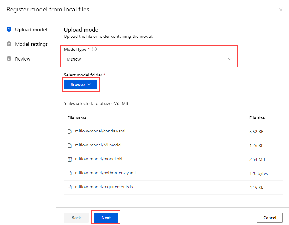Click the binary file icon for model.pkl

(70, 159)
